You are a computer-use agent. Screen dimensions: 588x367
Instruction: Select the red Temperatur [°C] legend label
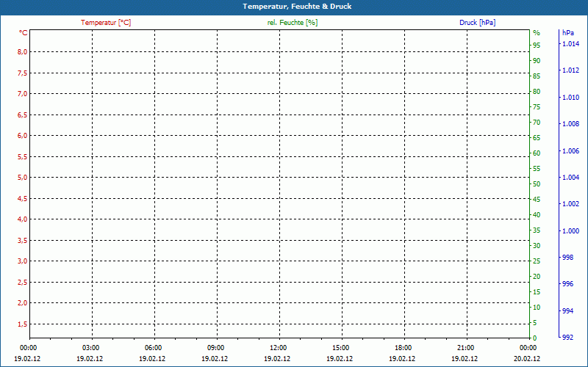(106, 23)
